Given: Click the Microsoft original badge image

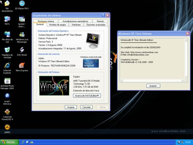Looking at the screenshot, I should click(91, 63).
